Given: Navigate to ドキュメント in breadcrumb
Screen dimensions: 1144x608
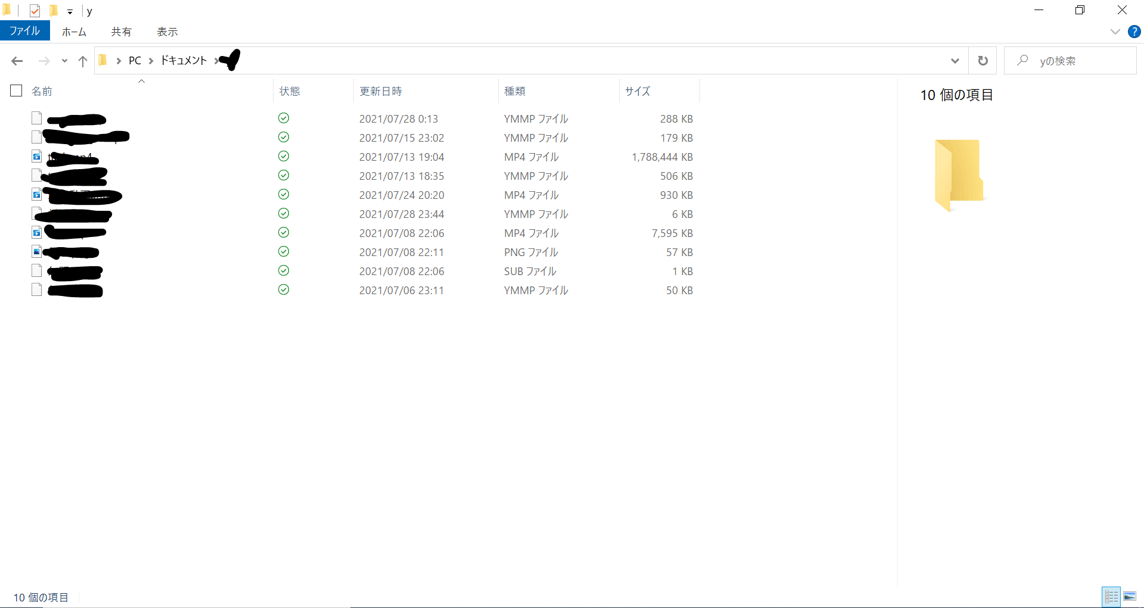Looking at the screenshot, I should (x=184, y=61).
